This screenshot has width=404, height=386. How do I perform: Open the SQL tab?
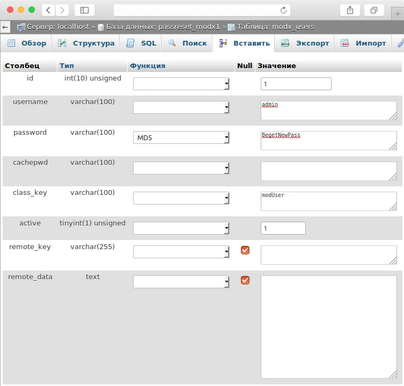tap(142, 43)
